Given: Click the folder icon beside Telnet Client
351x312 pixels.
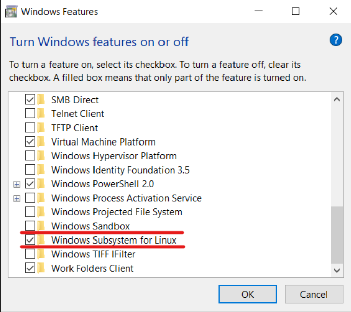Looking at the screenshot, I should click(41, 113).
